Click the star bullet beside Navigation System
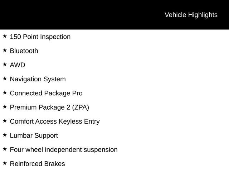 click(5, 78)
